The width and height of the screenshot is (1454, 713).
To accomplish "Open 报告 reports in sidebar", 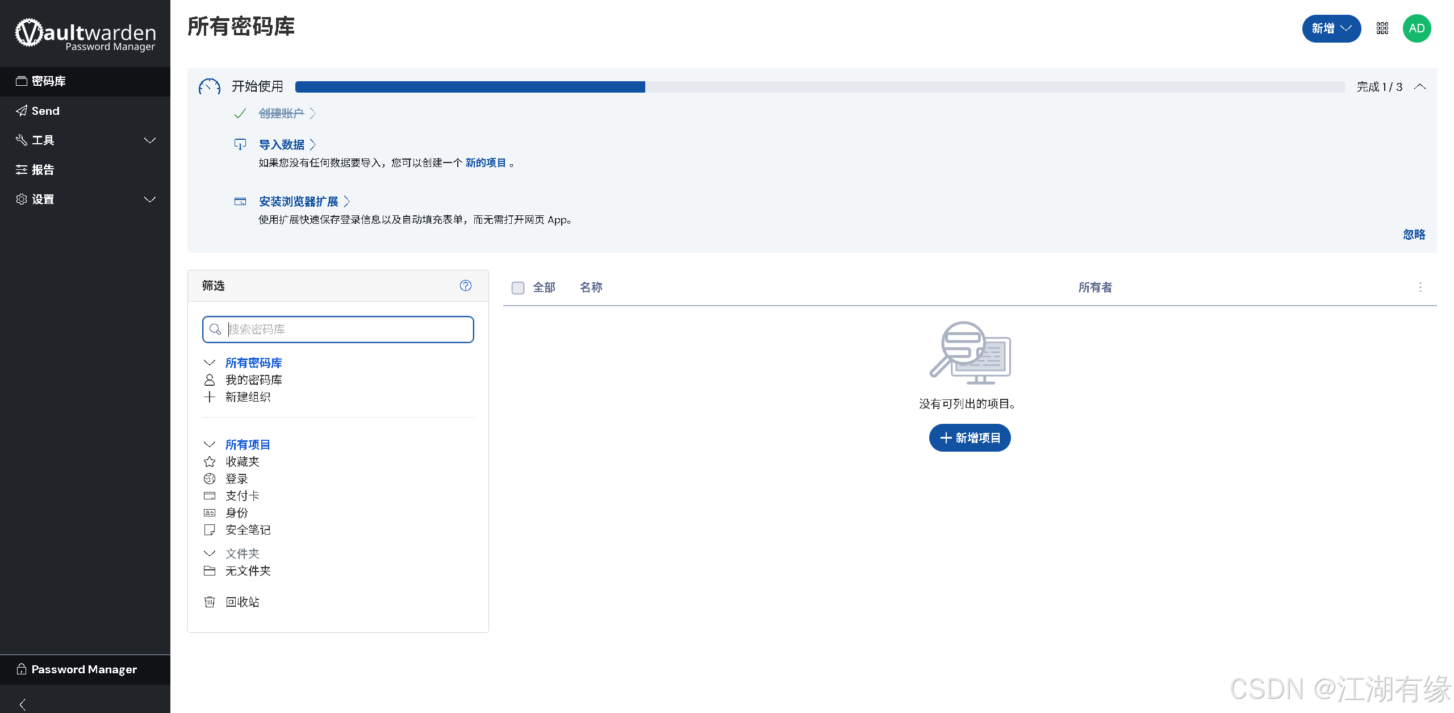I will pyautogui.click(x=43, y=170).
